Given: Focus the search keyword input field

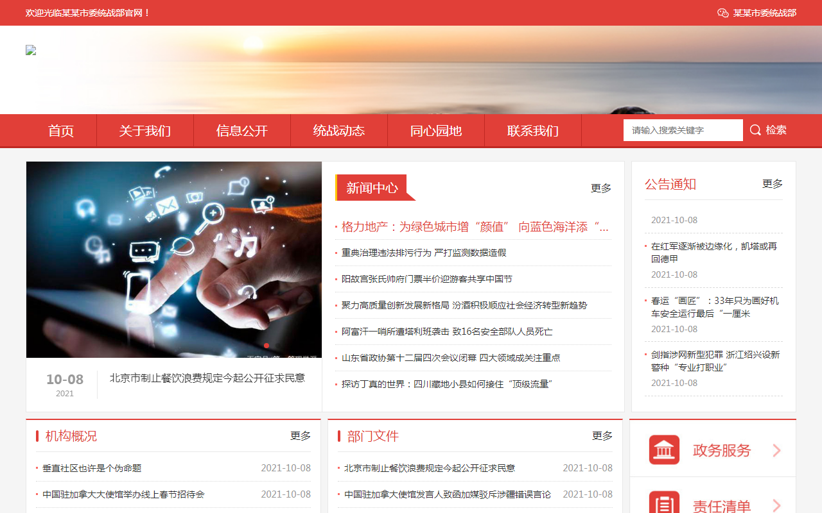Looking at the screenshot, I should point(683,130).
